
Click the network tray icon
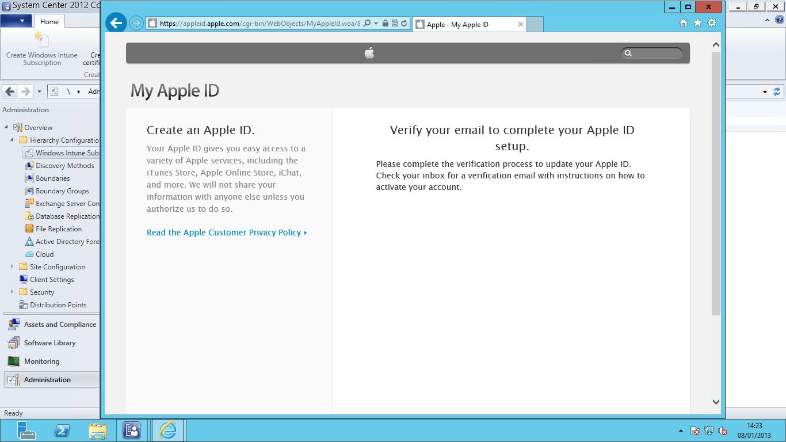[x=709, y=430]
